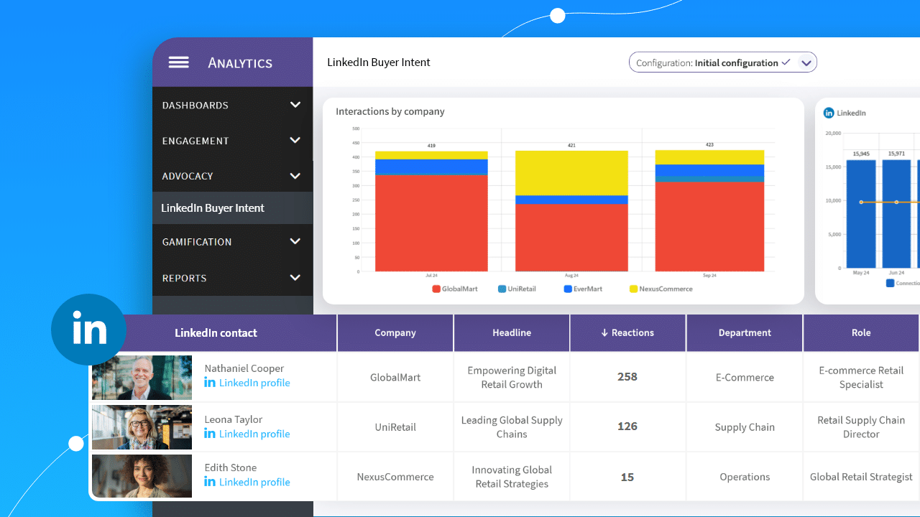Open LinkedIn Buyer Intent sidebar item
The width and height of the screenshot is (920, 517).
click(x=232, y=208)
